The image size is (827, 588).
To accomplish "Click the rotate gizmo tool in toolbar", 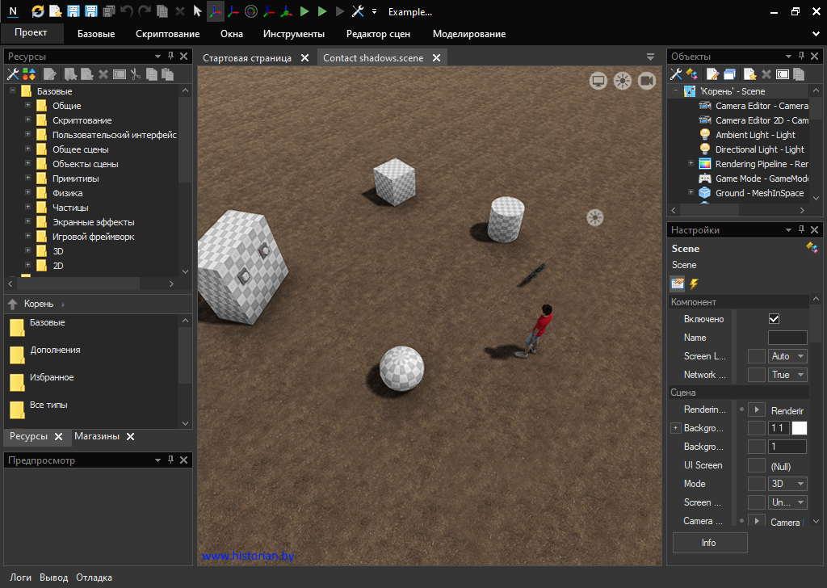I will click(x=251, y=11).
